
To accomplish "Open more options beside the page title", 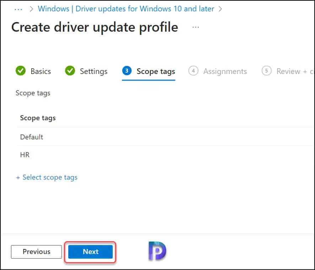I will [x=196, y=27].
